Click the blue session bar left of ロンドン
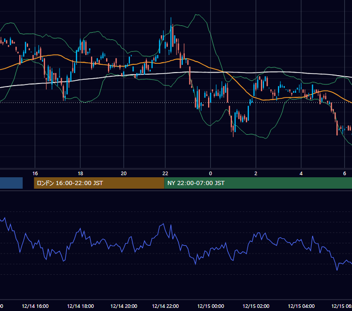Image resolution: width=352 pixels, height=311 pixels. pyautogui.click(x=11, y=183)
